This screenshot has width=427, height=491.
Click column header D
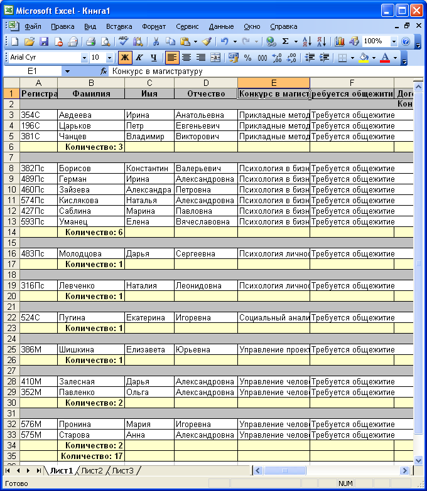(x=206, y=83)
